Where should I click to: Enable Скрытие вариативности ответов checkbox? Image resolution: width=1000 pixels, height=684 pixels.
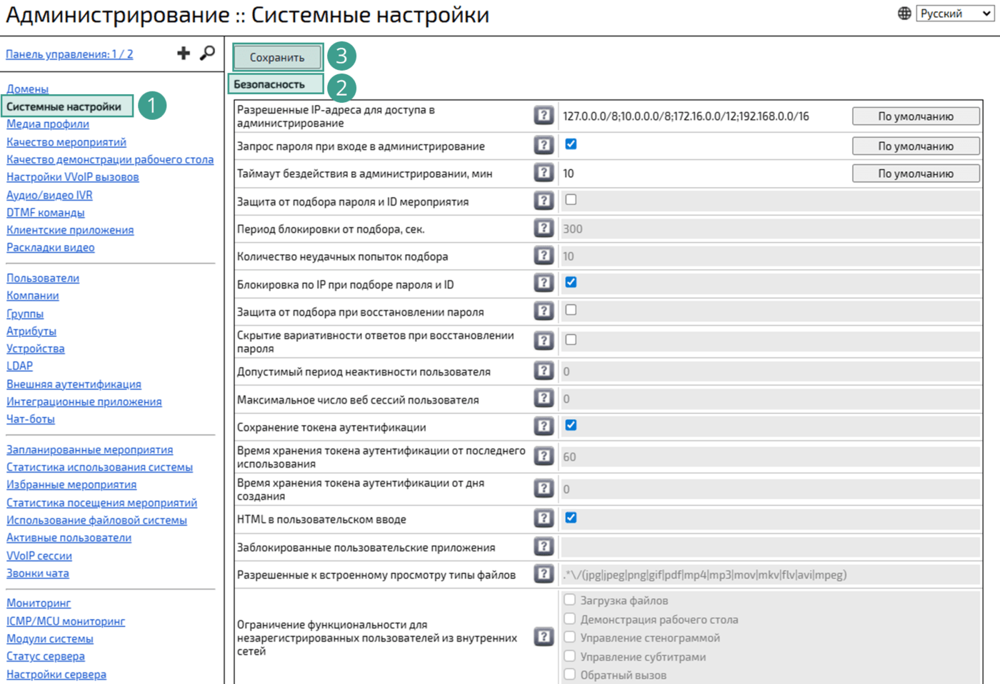tap(571, 340)
